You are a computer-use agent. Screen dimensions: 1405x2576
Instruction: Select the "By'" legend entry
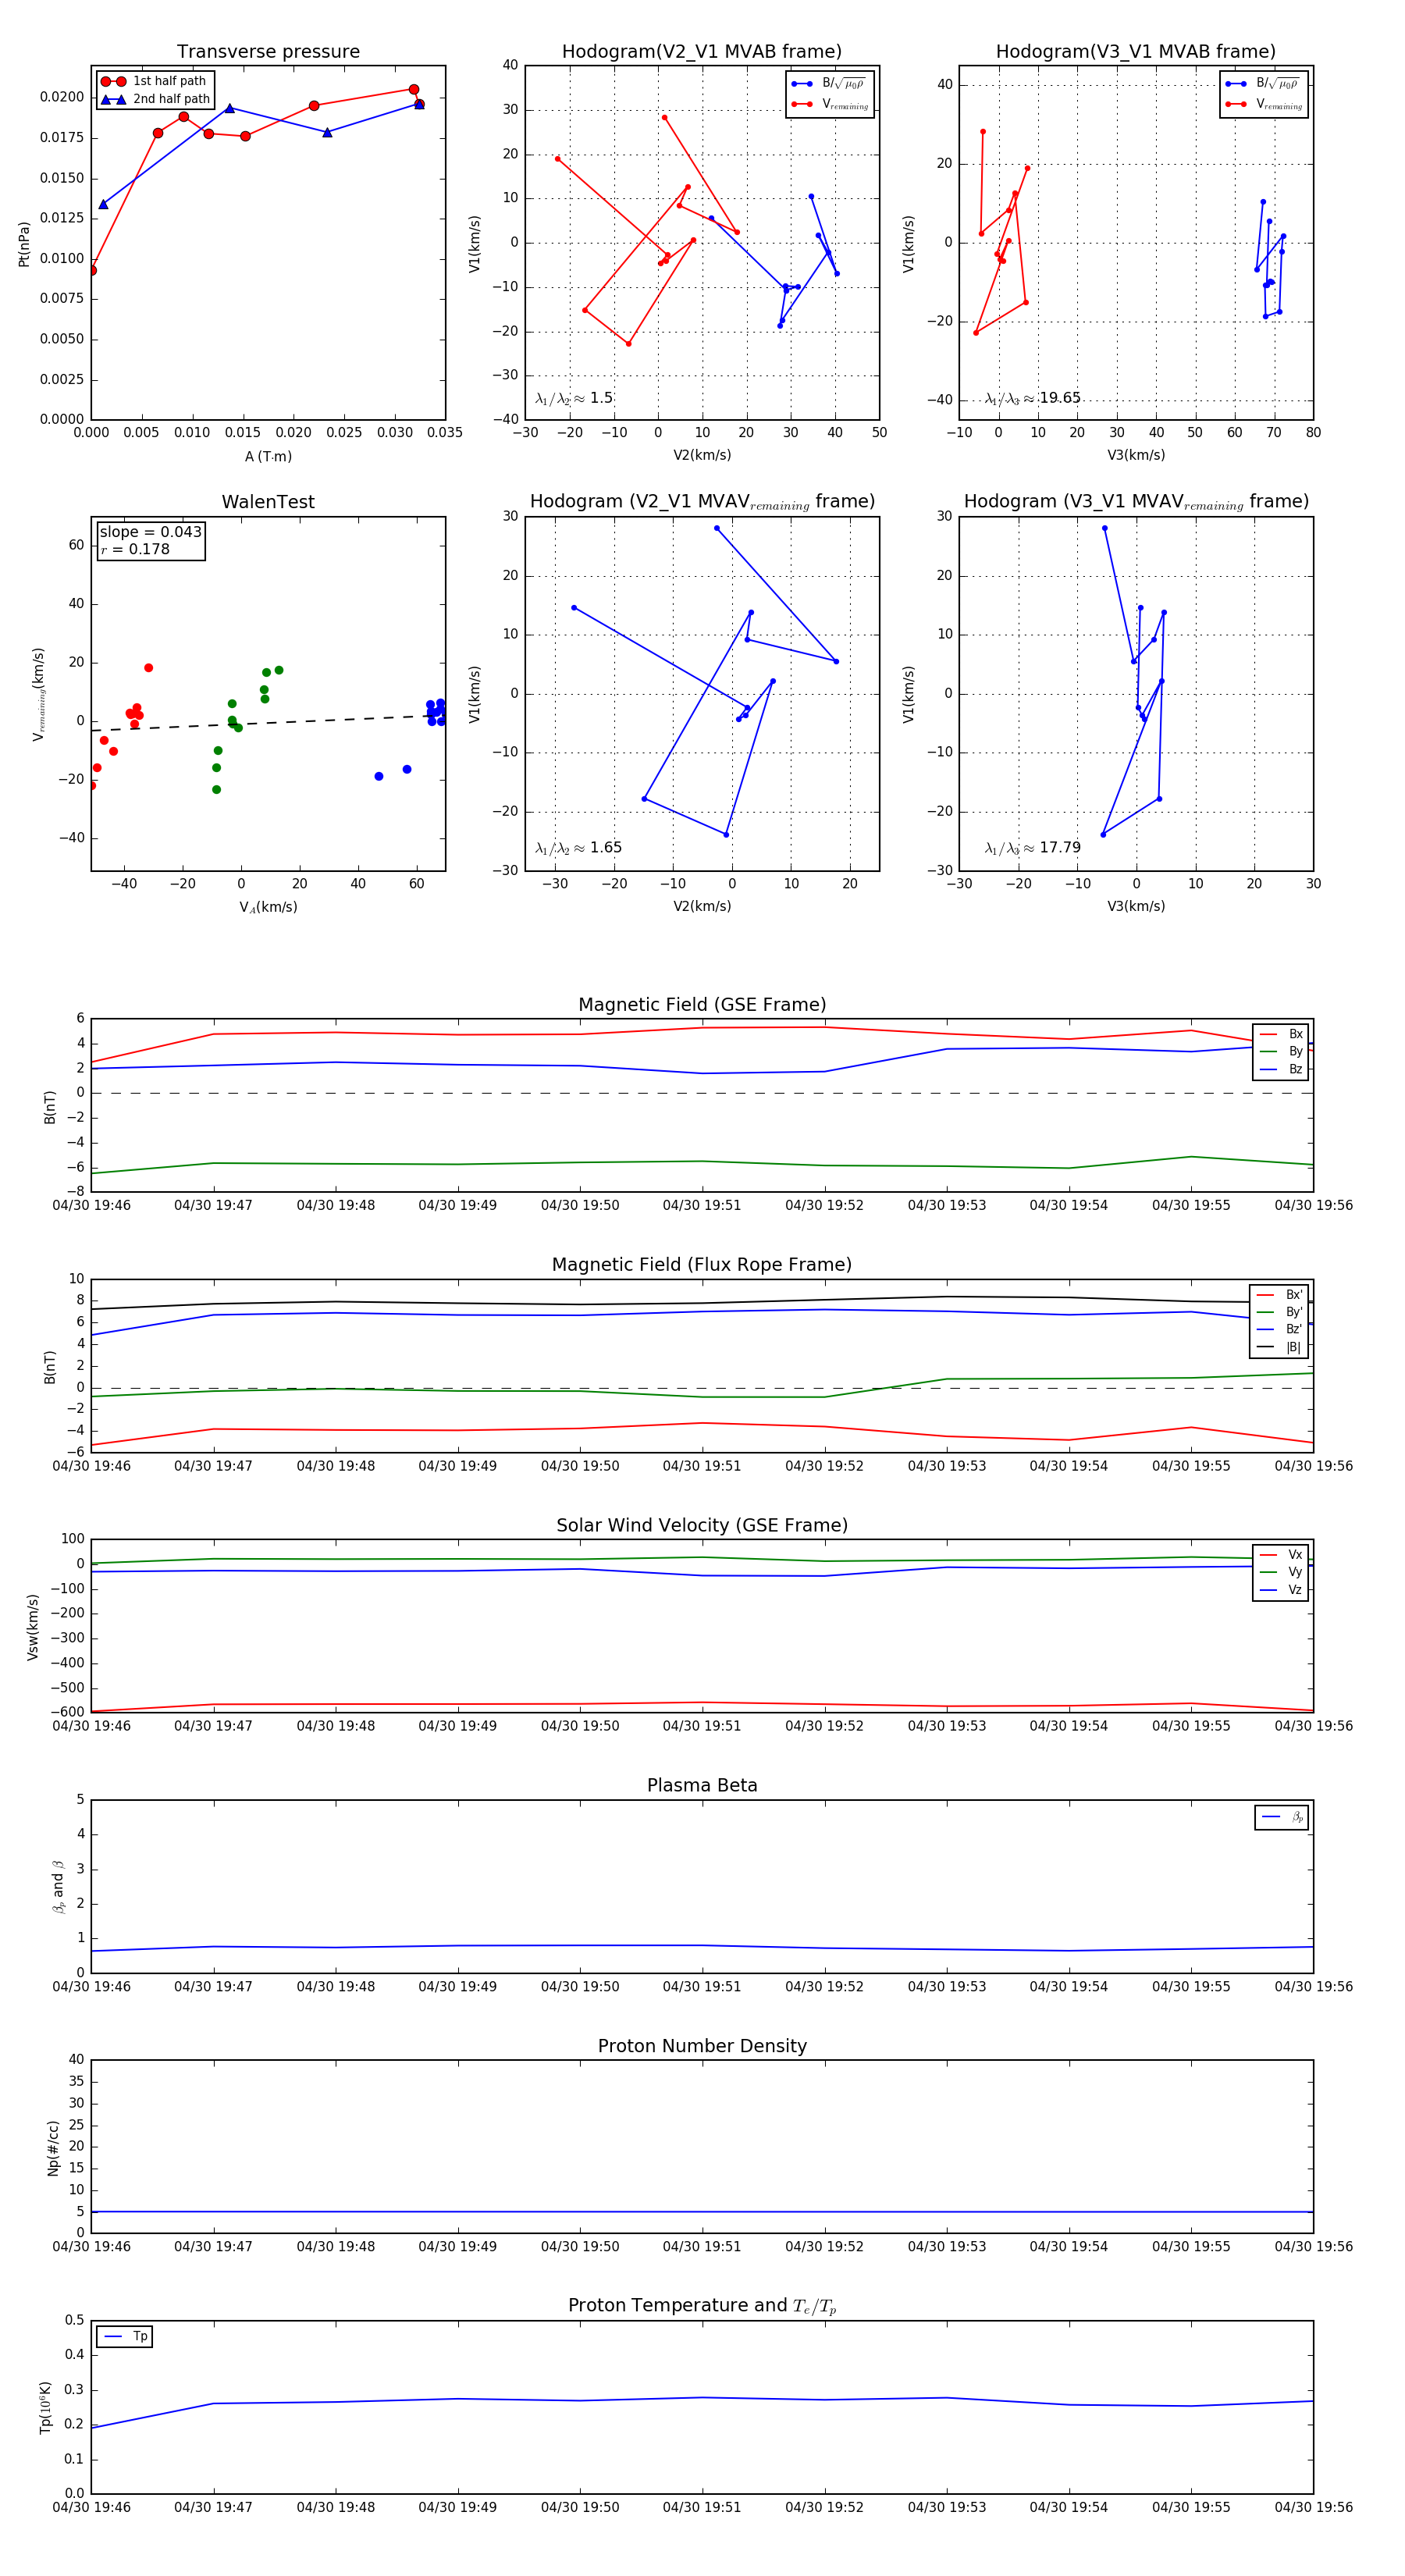click(x=1280, y=1312)
